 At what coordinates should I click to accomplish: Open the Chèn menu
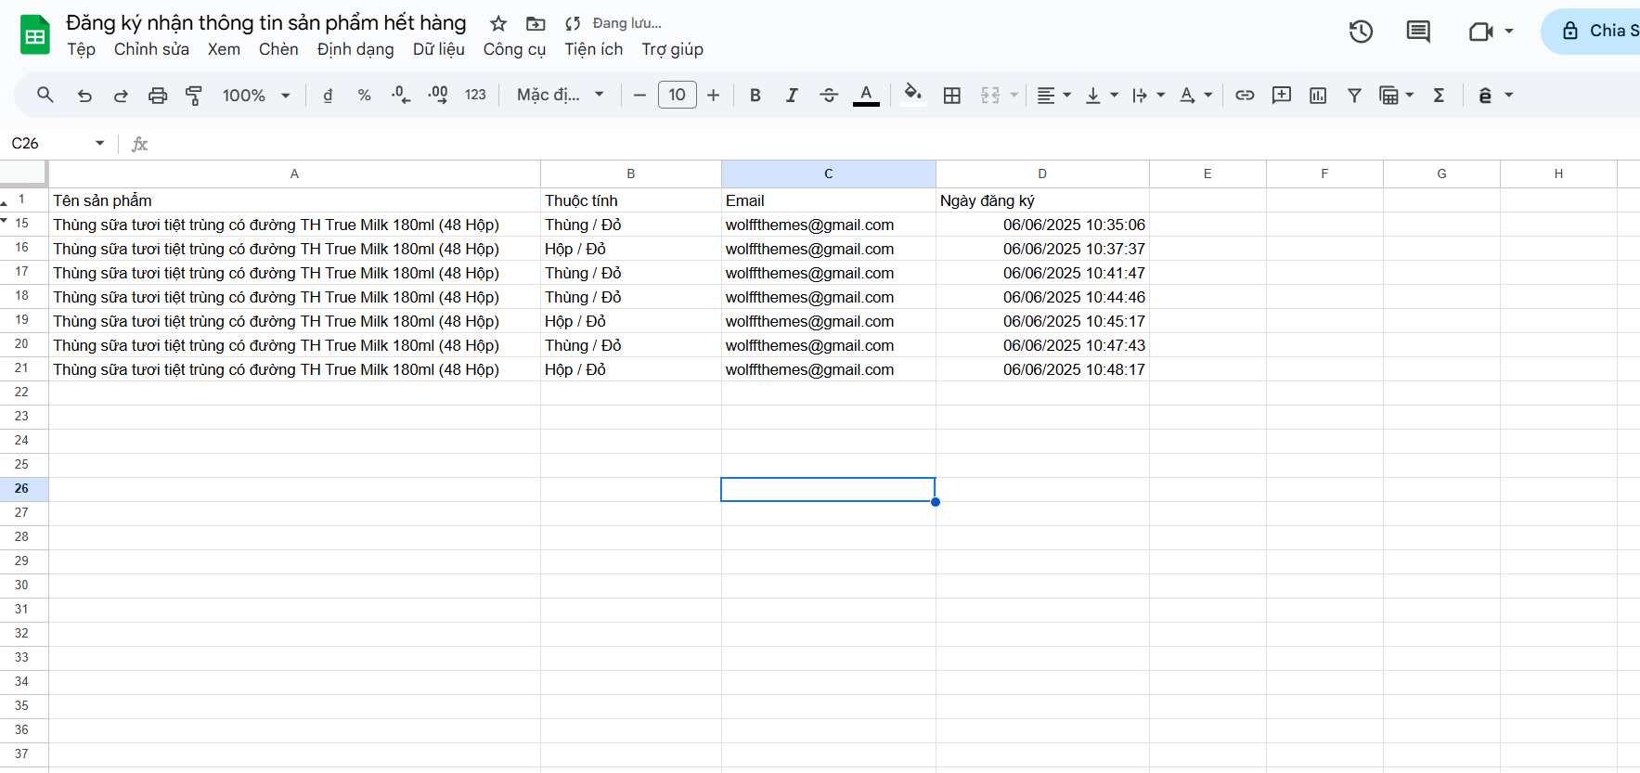coord(278,49)
